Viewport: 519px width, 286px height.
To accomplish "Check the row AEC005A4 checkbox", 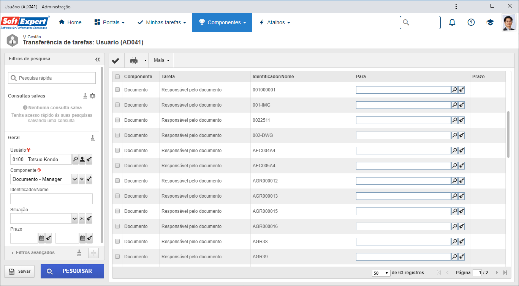I will [117, 166].
